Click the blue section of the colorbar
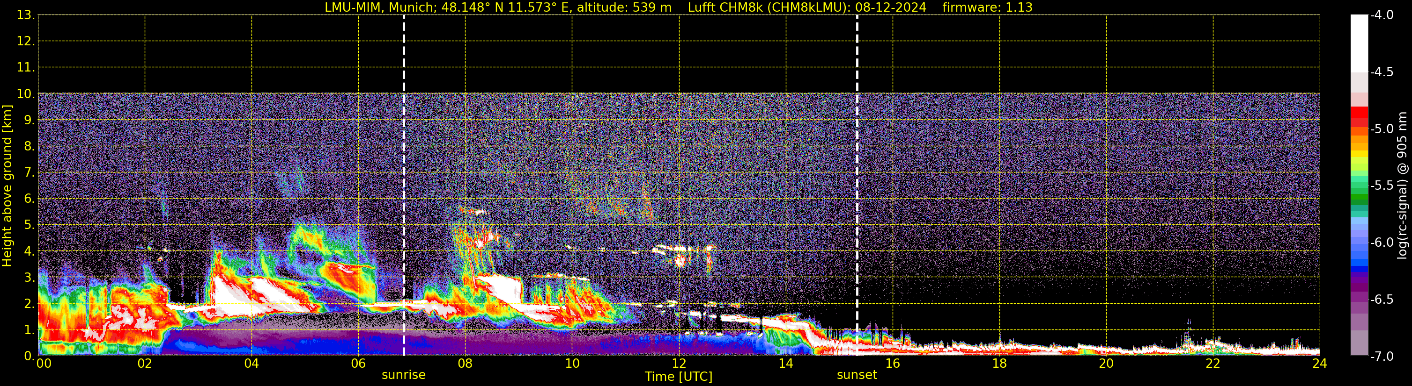This screenshot has height=386, width=1412. pyautogui.click(x=1359, y=258)
